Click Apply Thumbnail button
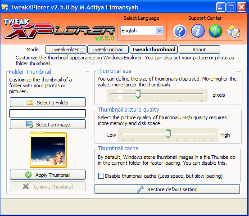The height and width of the screenshot is (216, 249). [x=48, y=175]
